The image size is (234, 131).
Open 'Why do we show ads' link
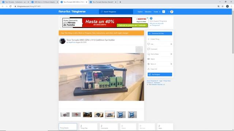coord(157,24)
